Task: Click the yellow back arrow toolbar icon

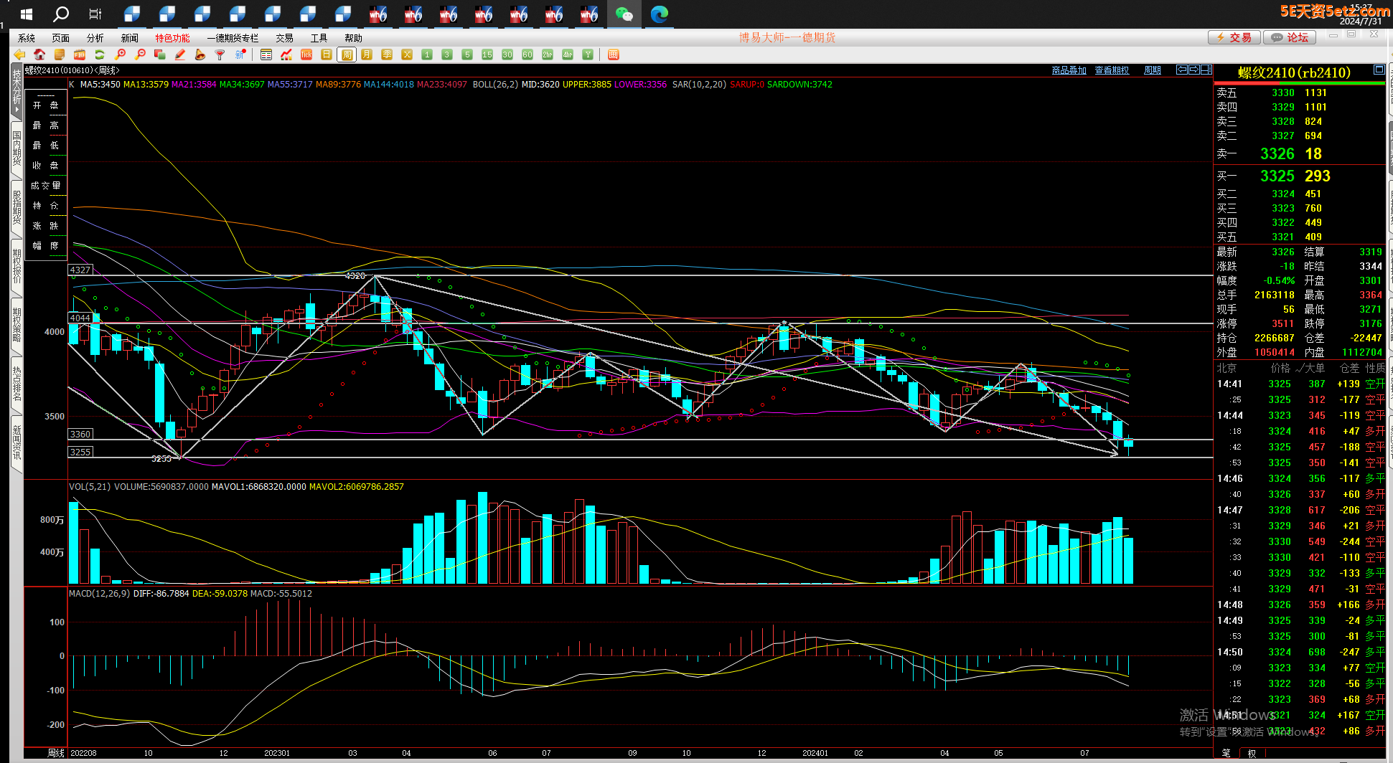Action: [x=19, y=55]
